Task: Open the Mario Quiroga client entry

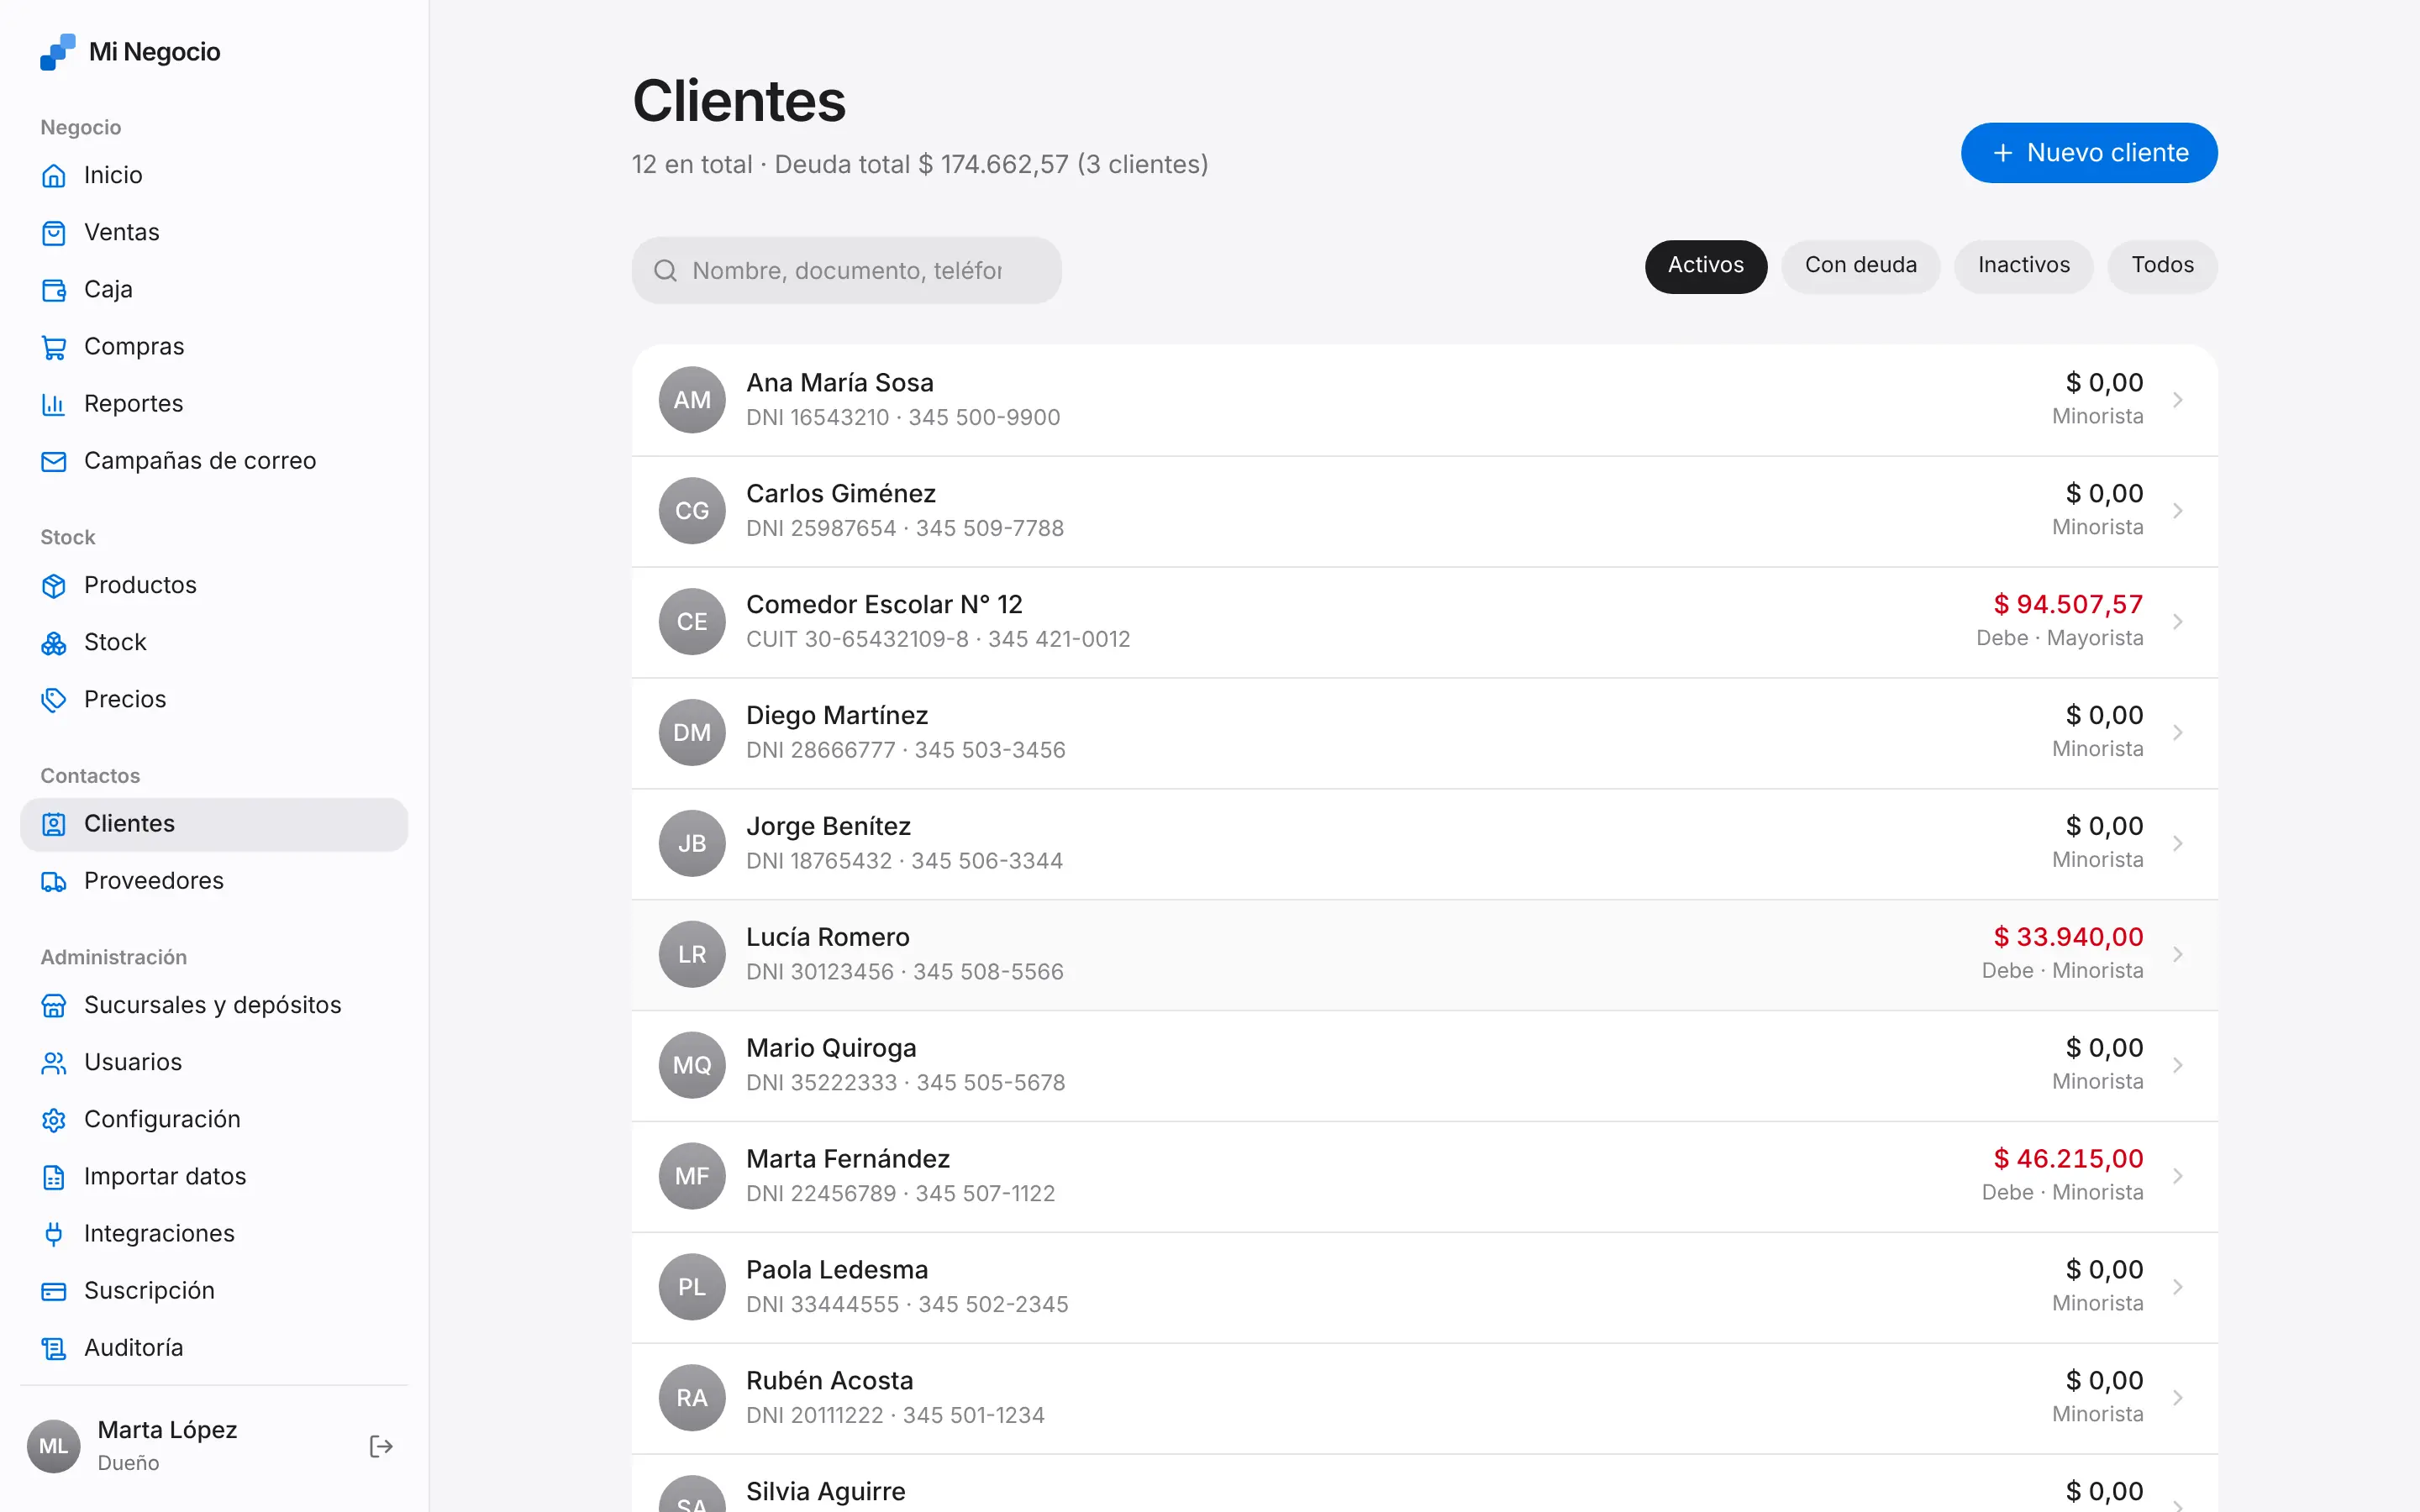Action: [1424, 1065]
